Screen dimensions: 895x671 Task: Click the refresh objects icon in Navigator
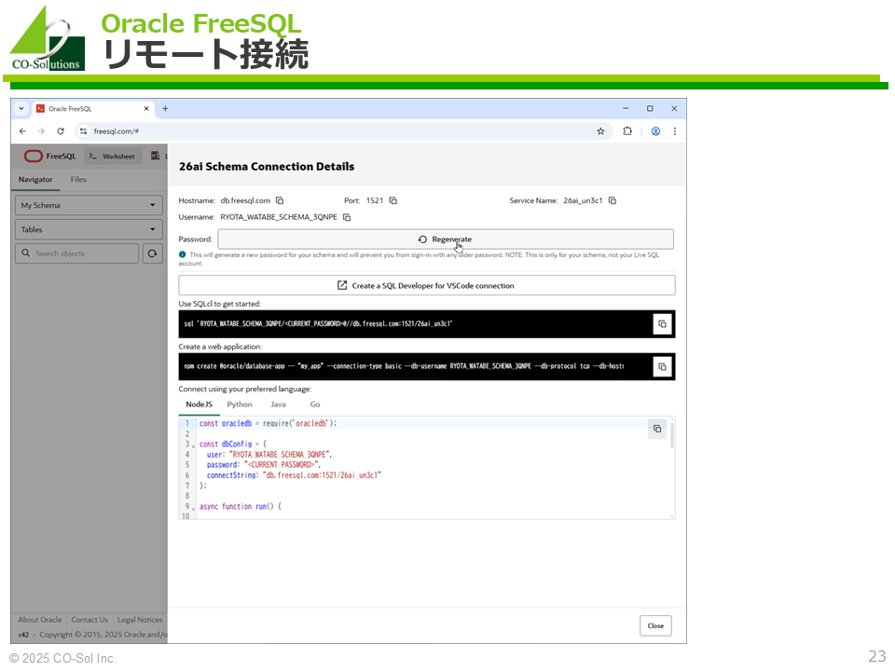click(x=152, y=253)
